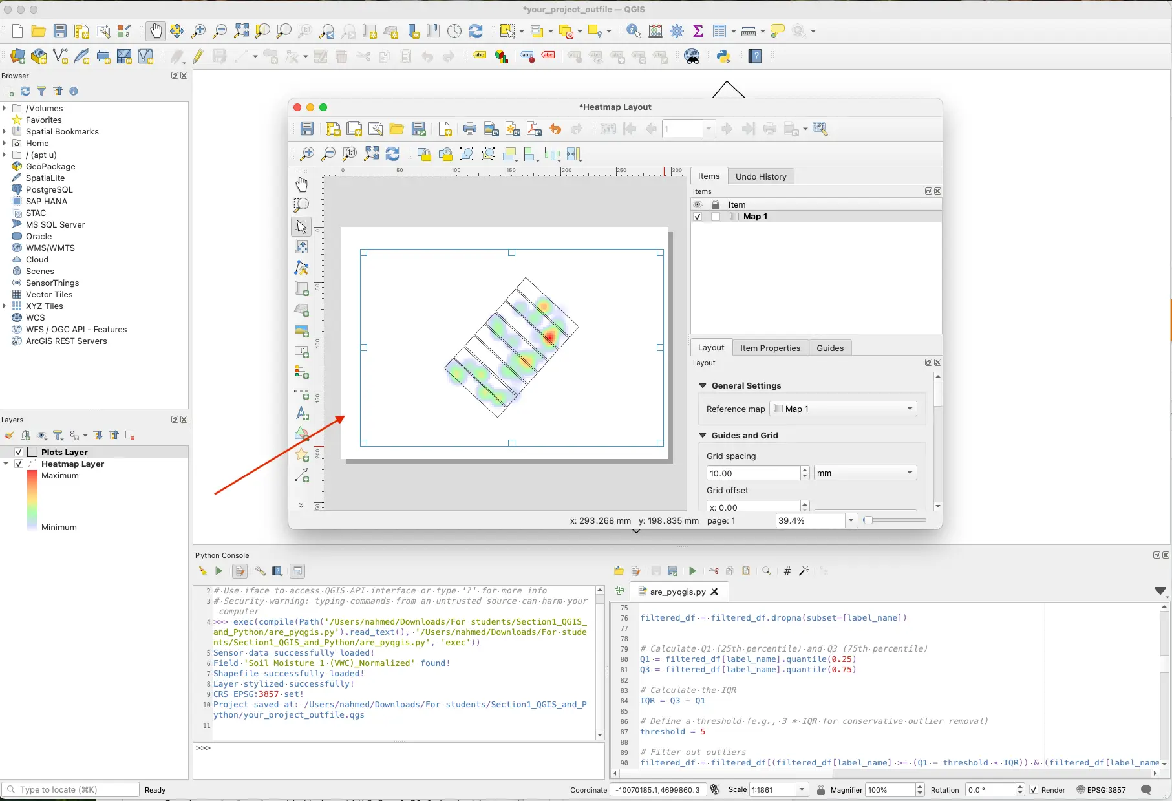Toggle Plots Layer visibility checkbox

tap(19, 452)
